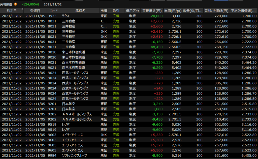This screenshot has height=159, width=258.
Task: Click the orange info icon beside 実現損益
Action: click(x=16, y=4)
